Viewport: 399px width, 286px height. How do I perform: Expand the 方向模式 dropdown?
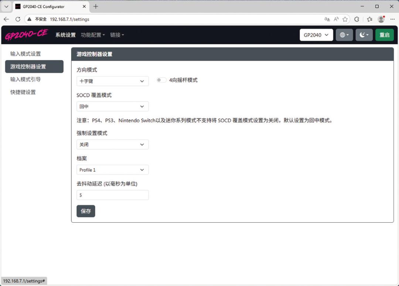click(112, 81)
